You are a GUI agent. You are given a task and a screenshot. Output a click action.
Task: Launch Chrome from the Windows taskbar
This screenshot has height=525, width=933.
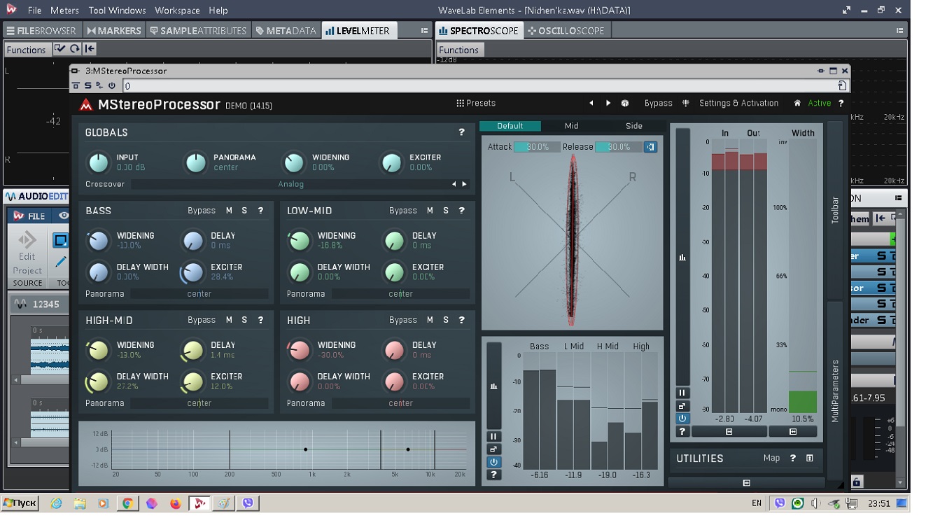coord(127,503)
